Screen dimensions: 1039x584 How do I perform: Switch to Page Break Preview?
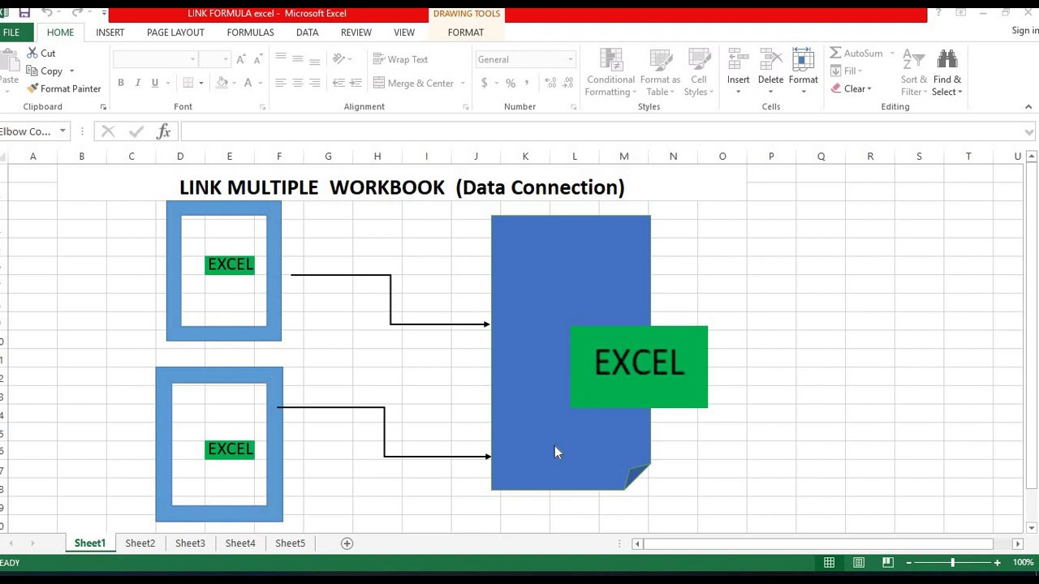click(x=888, y=563)
